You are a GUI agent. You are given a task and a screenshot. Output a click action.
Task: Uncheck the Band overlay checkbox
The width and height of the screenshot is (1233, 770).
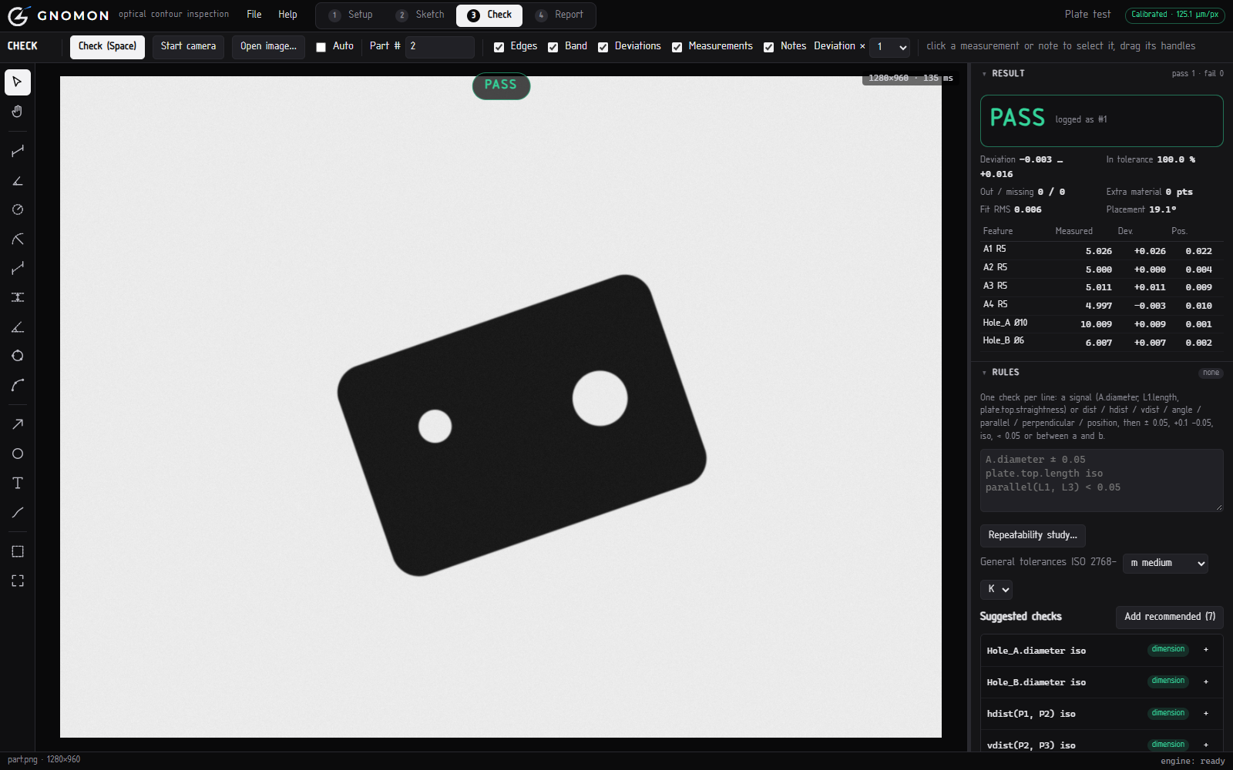[x=553, y=47]
